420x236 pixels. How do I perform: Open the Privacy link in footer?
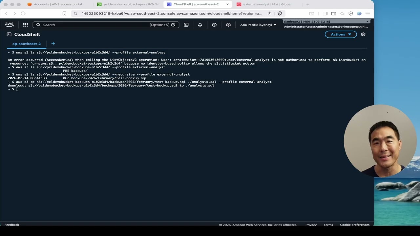[311, 225]
